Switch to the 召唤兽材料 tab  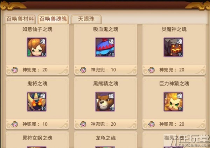tap(20, 19)
